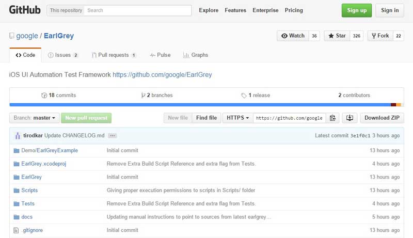Open the Graphs tab
This screenshot has width=413, height=238.
pyautogui.click(x=196, y=55)
